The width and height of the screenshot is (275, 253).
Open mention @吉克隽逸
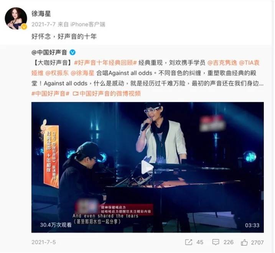(x=222, y=62)
